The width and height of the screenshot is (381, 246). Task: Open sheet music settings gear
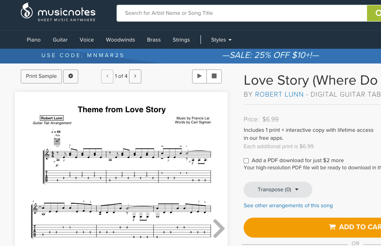pos(71,76)
